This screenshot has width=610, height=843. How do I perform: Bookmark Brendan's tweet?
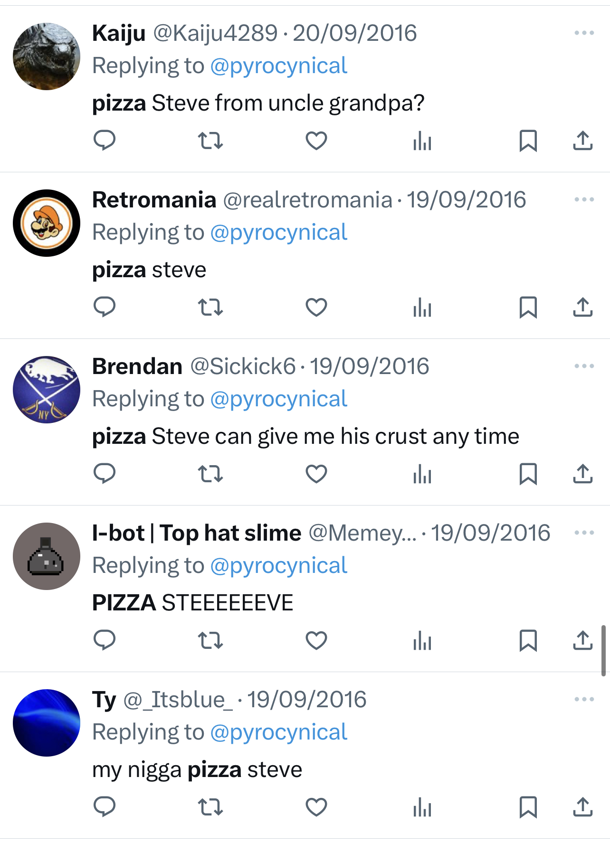point(528,474)
